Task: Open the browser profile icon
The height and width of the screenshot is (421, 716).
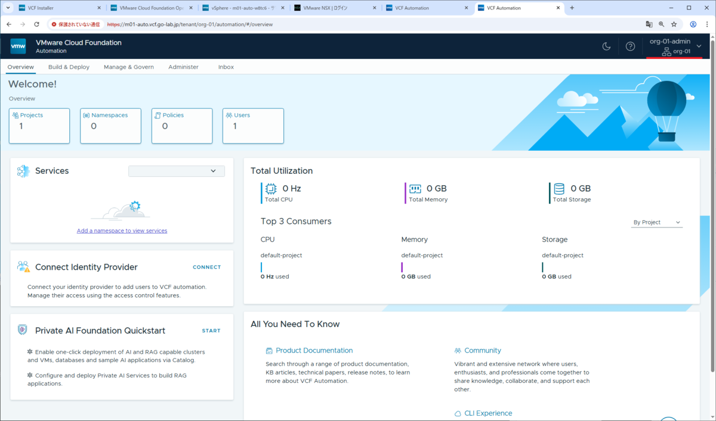Action: tap(693, 24)
